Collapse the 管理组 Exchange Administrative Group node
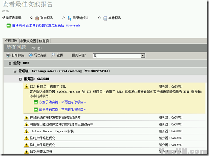Viewport: 209px width, 156px height. tap(15, 71)
